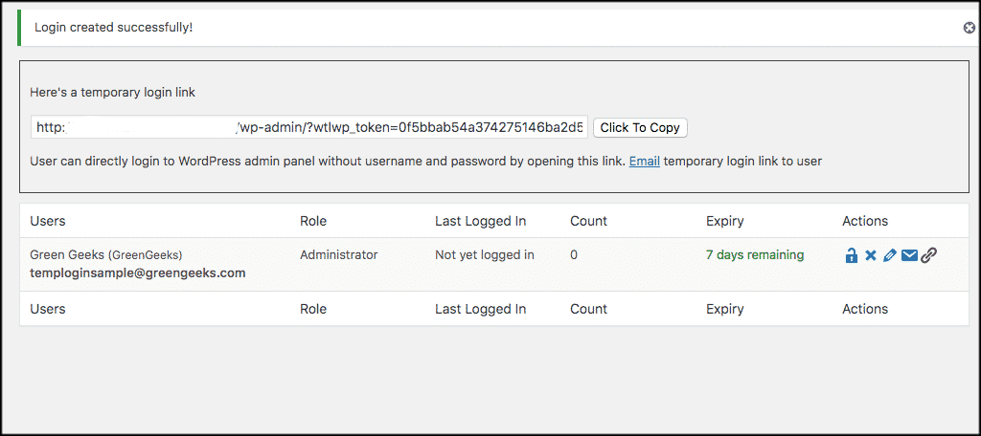Click the Last Logged In header in the top row

click(x=480, y=221)
